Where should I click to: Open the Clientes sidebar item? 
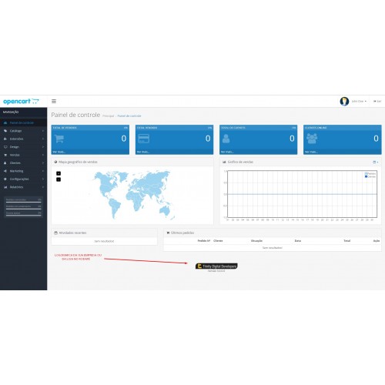point(24,162)
